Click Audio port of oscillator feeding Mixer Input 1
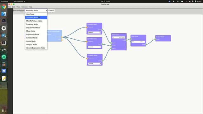This screenshot has width=203, height=114. (x=102, y=30)
